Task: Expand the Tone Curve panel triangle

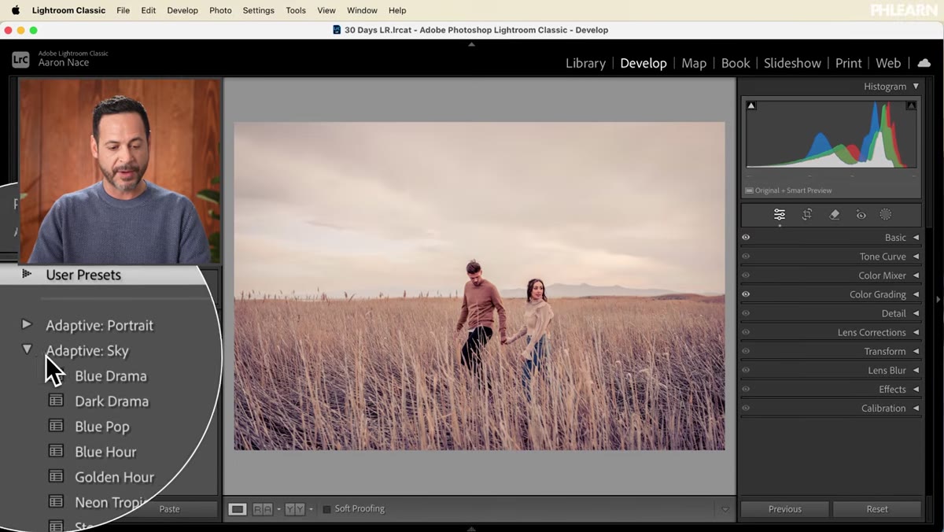Action: click(916, 257)
